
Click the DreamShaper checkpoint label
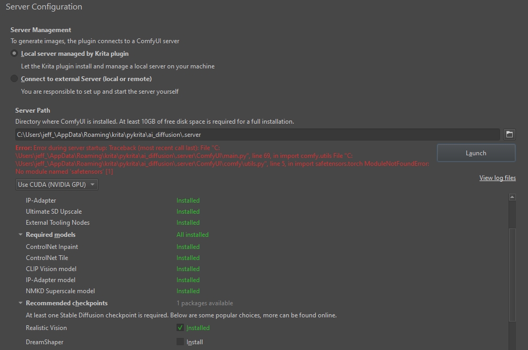(44, 342)
